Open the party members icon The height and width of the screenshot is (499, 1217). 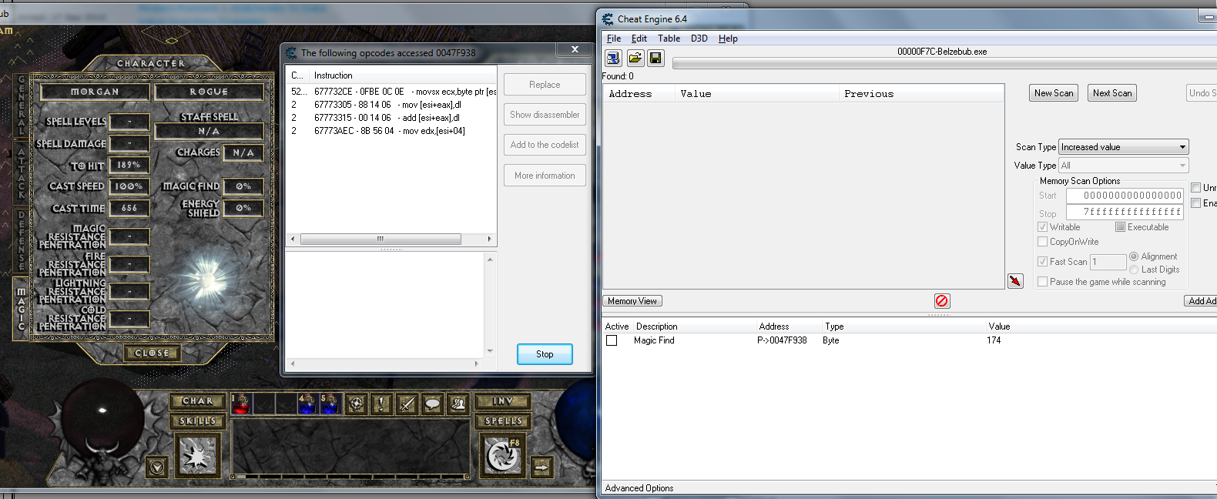pyautogui.click(x=458, y=404)
